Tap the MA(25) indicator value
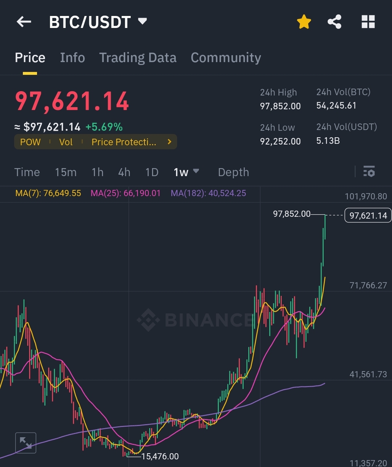The width and height of the screenshot is (392, 467). pyautogui.click(x=126, y=193)
